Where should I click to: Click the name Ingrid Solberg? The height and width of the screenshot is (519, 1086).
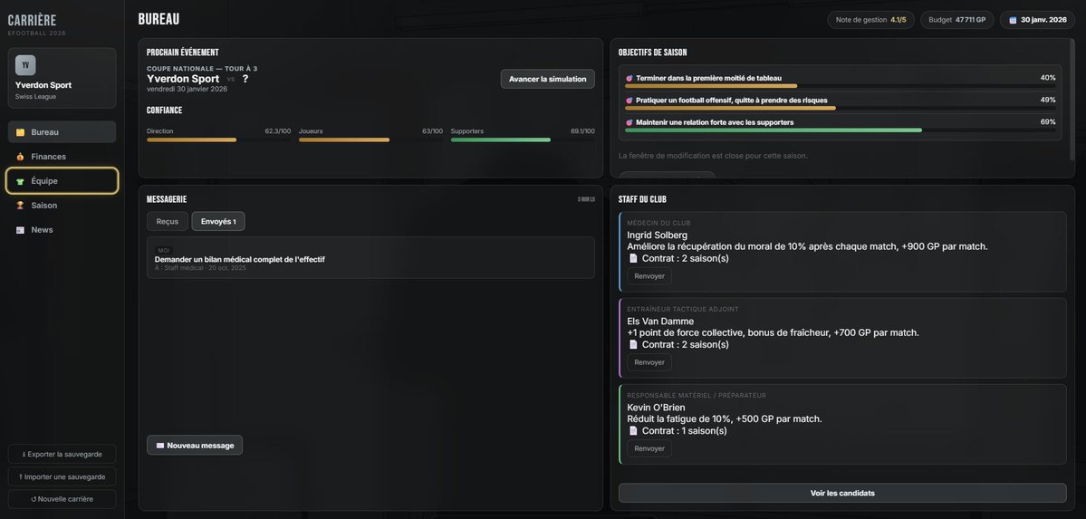click(658, 235)
